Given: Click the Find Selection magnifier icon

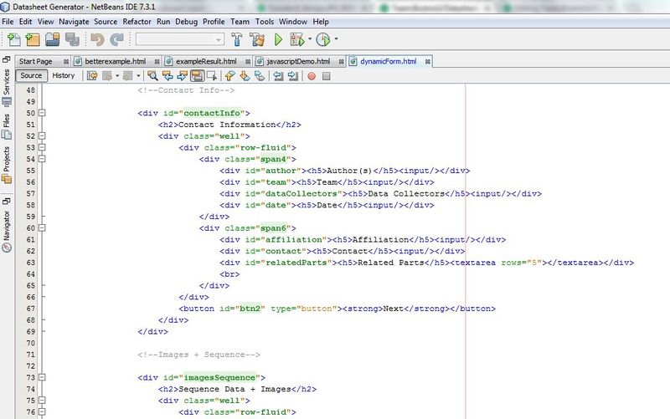Looking at the screenshot, I should pyautogui.click(x=152, y=76).
